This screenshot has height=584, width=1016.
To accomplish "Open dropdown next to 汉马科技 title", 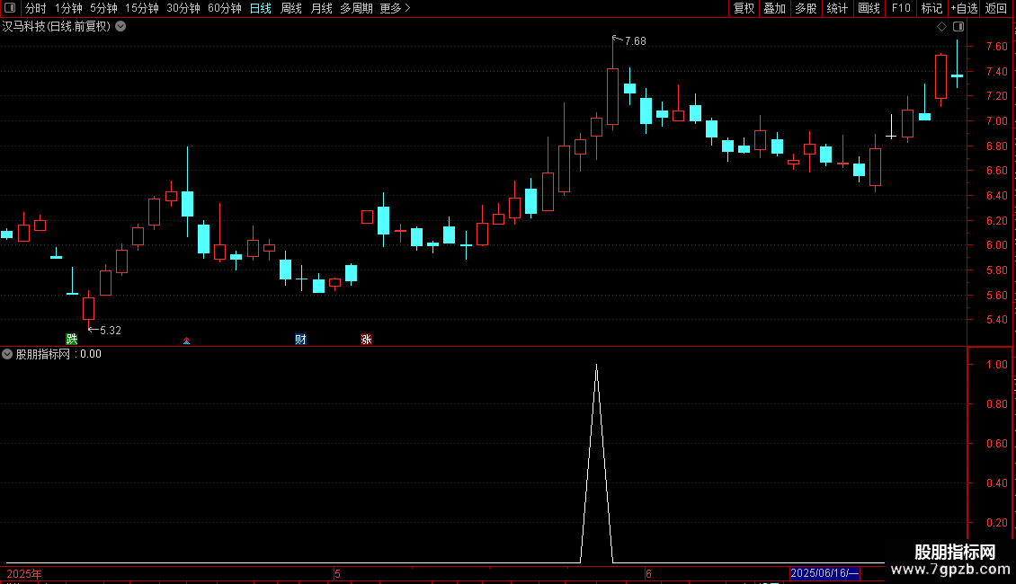I will [120, 27].
